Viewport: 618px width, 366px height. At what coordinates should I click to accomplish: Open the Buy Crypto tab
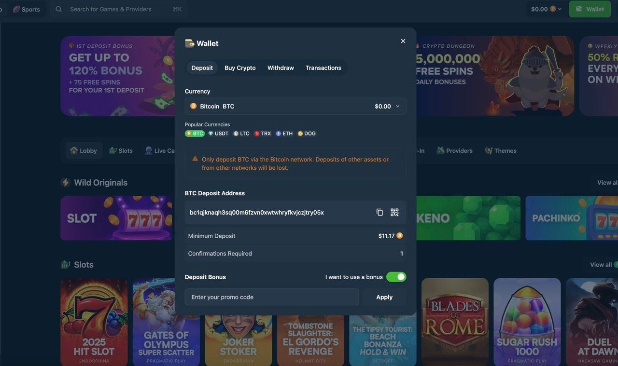240,68
